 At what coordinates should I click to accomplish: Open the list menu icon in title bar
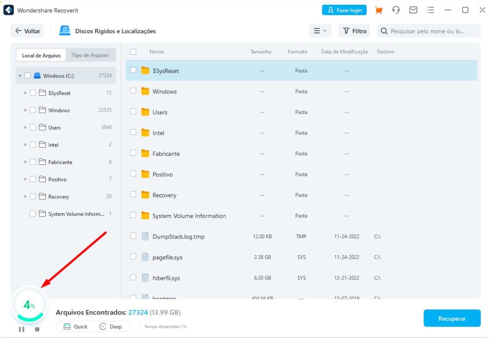click(x=431, y=10)
